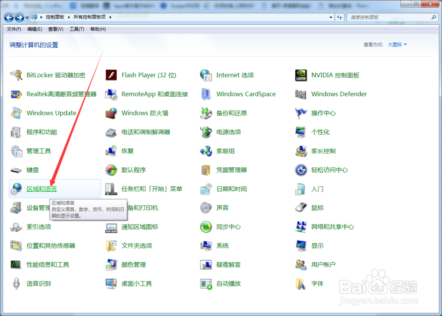Open the 个性化 monitor icon
This screenshot has width=442, height=316.
click(301, 132)
